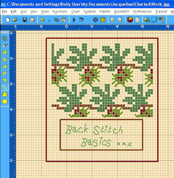The height and width of the screenshot is (178, 174).
Task: Choose the fourth partial stitch tool
Action: (5, 73)
